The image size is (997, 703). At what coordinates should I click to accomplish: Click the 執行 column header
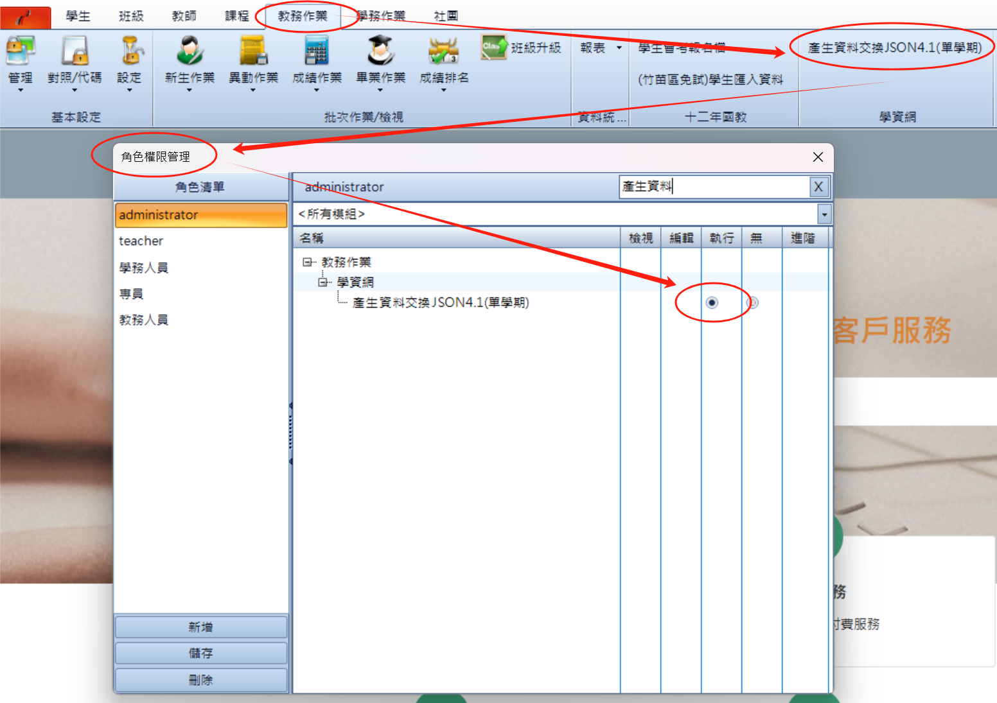[721, 238]
